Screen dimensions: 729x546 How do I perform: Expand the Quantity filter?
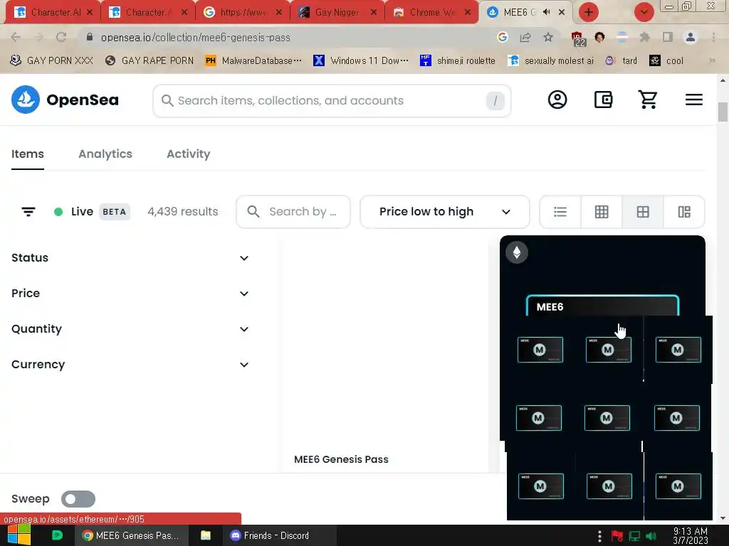[x=130, y=329]
